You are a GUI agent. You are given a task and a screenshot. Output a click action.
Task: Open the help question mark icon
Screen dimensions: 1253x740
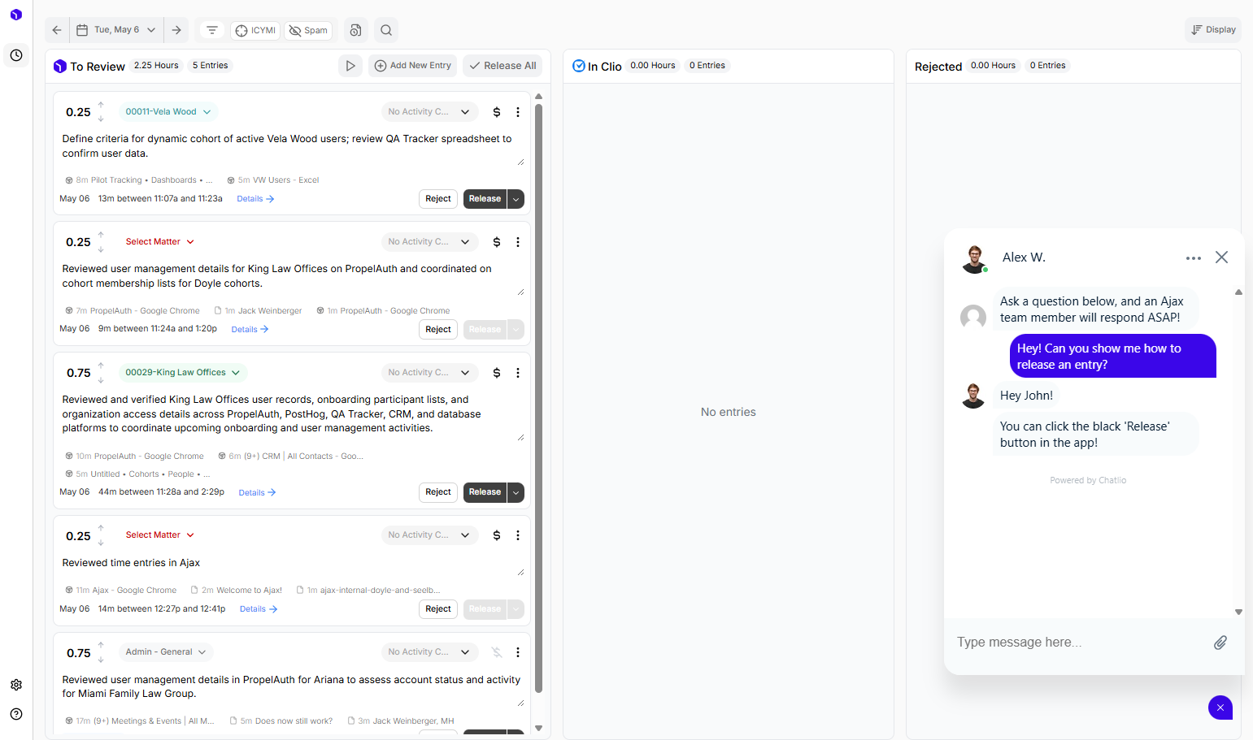point(16,714)
